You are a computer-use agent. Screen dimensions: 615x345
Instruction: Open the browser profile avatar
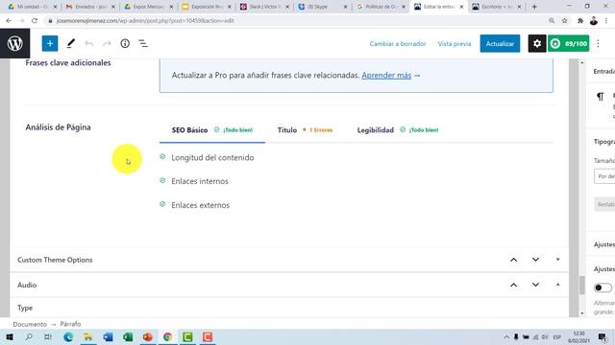click(594, 21)
